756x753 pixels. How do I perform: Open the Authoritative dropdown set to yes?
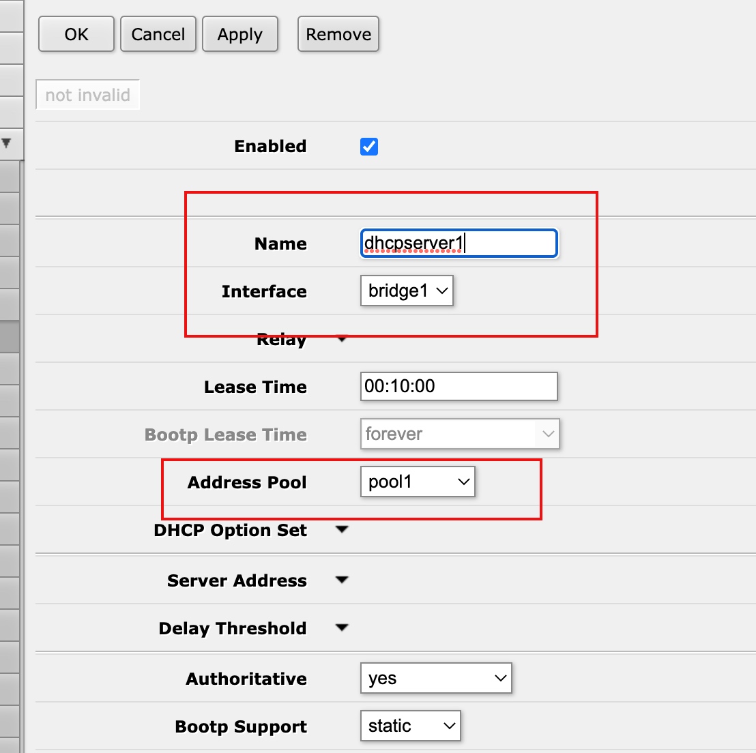coord(435,679)
